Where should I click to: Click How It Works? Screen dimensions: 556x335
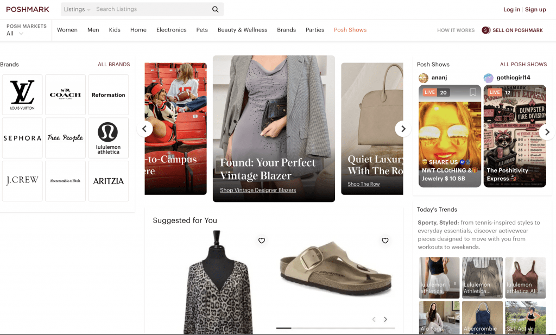456,30
